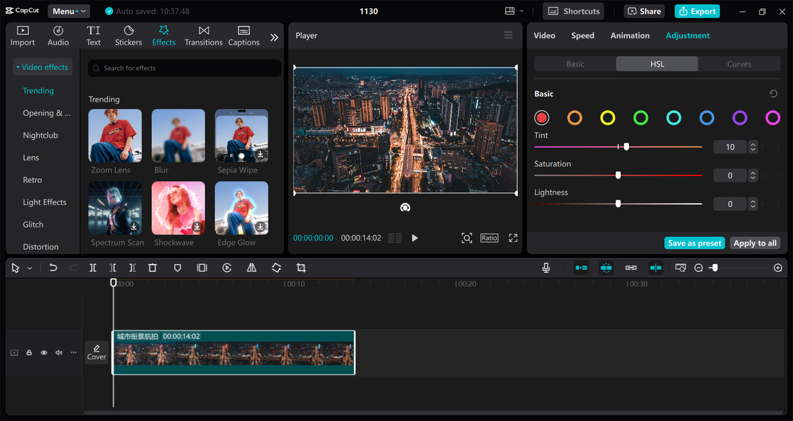Screen dimensions: 793x421
Task: Lock the video track
Action: point(29,353)
